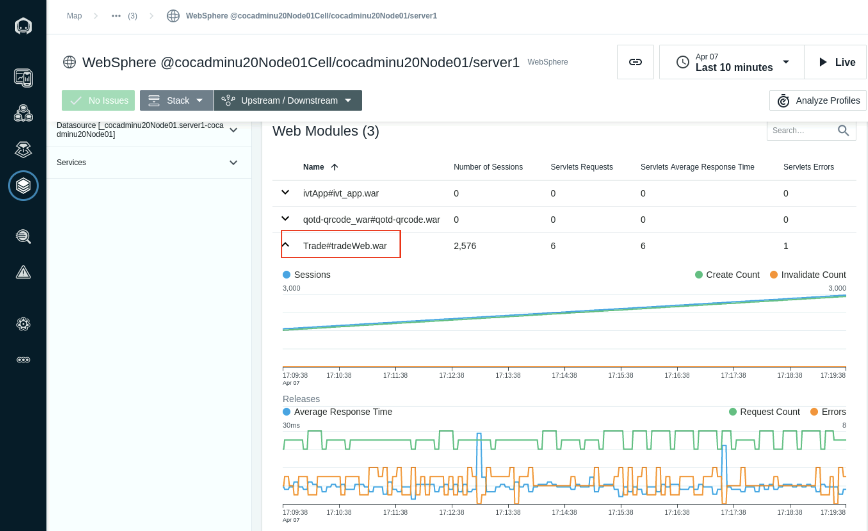
Task: Click the WebSphere server1 breadcrumb link
Action: [x=311, y=16]
